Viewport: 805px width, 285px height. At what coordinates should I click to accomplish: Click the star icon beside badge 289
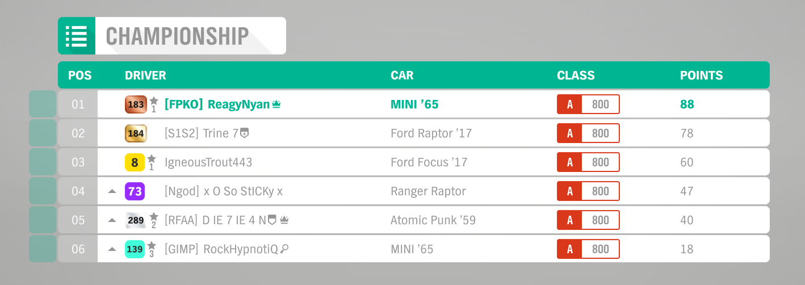click(153, 217)
